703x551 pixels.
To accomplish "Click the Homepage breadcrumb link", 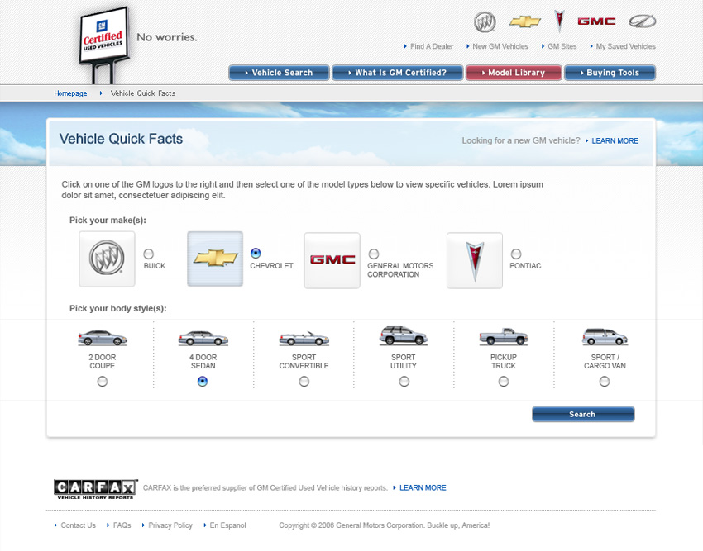I will [x=70, y=93].
